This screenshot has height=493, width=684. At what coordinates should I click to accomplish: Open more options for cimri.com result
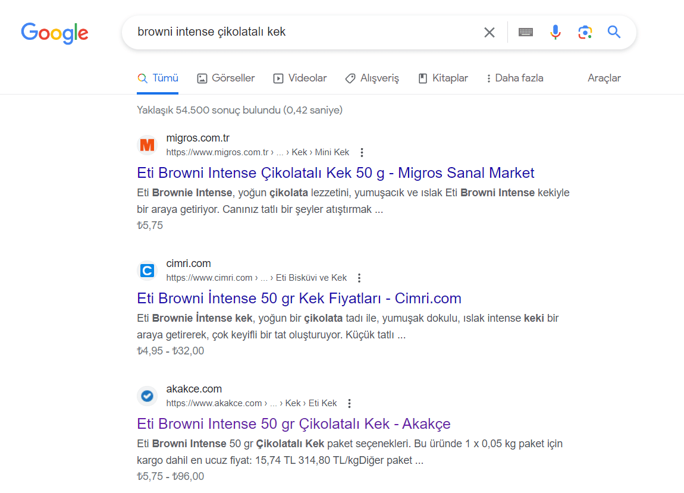pyautogui.click(x=359, y=278)
